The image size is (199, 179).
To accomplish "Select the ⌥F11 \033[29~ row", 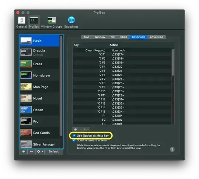I will tap(122, 95).
